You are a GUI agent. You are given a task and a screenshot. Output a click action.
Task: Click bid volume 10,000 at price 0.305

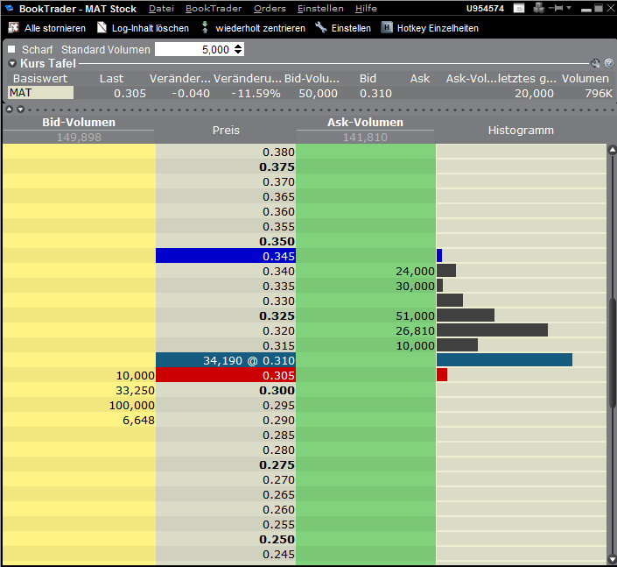coord(136,375)
